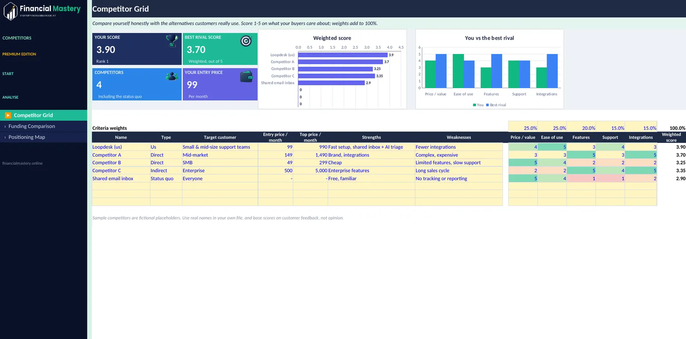The height and width of the screenshot is (339, 686).
Task: Click the 'Fewer integrations' weakness cell
Action: click(x=459, y=147)
